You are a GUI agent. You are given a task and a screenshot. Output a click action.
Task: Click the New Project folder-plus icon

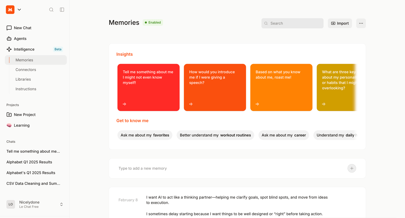(9, 115)
